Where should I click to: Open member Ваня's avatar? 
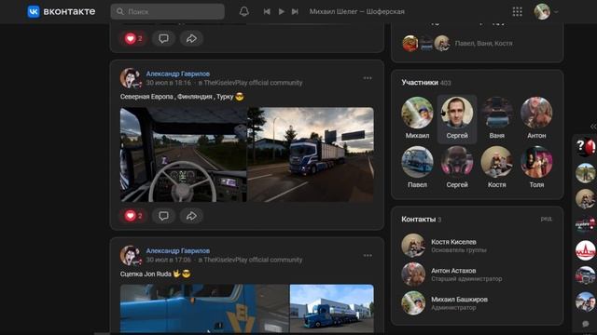point(497,113)
